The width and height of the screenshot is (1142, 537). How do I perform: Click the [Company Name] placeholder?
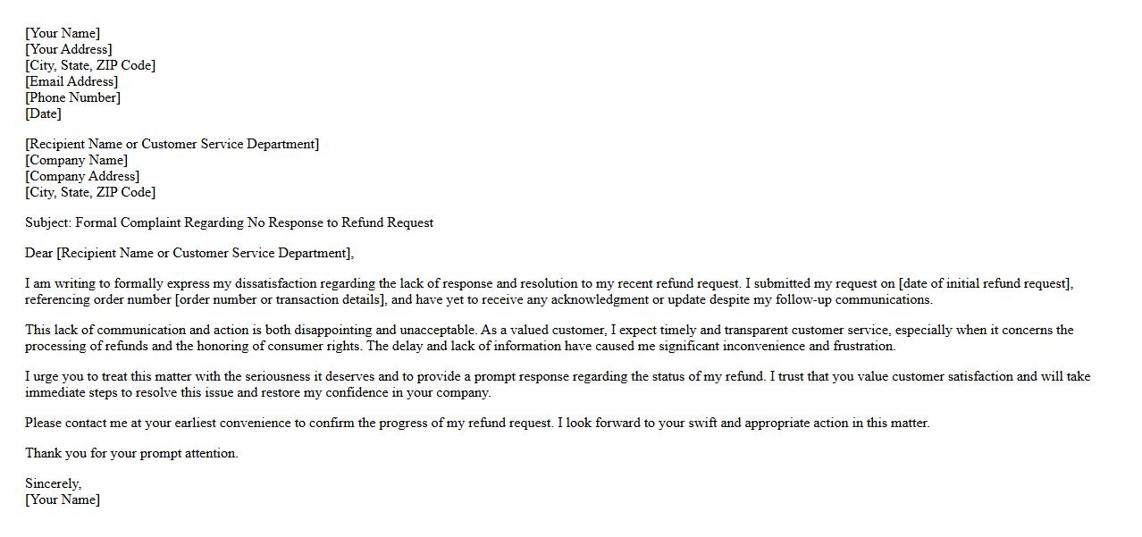coord(76,160)
